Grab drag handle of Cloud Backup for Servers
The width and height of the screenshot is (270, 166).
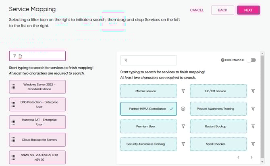[x=13, y=140]
